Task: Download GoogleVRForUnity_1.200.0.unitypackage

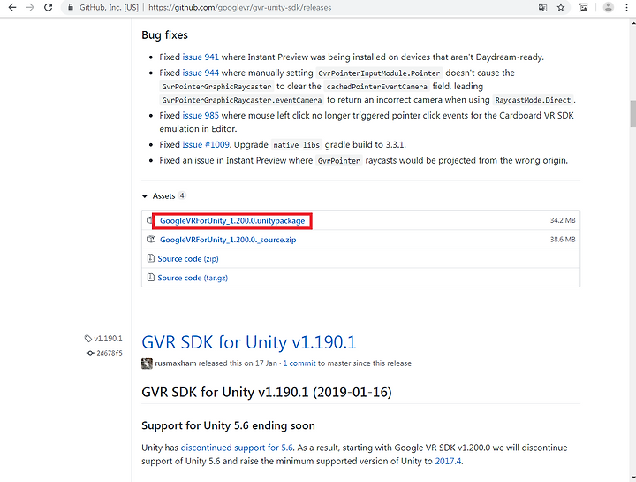Action: click(x=232, y=220)
